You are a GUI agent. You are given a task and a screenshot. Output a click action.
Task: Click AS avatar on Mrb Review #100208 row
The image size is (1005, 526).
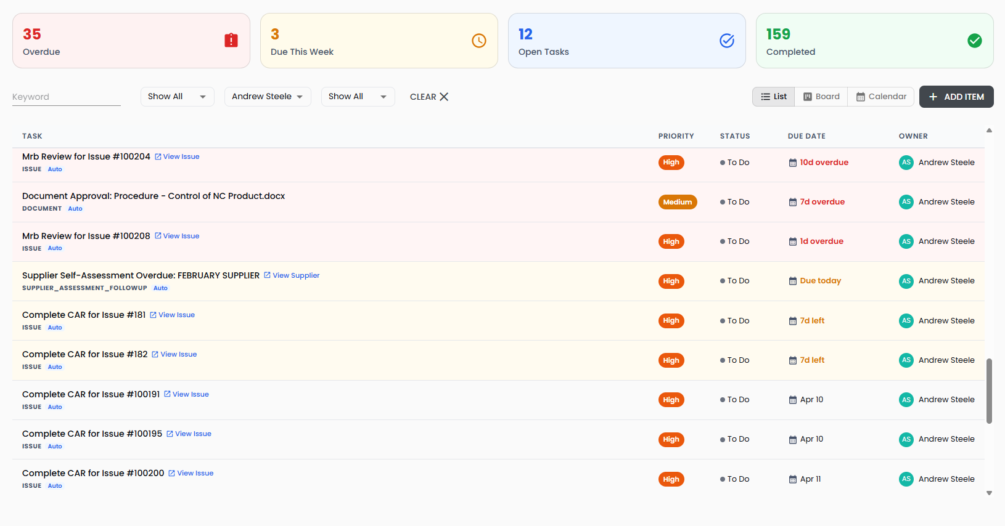(x=906, y=241)
